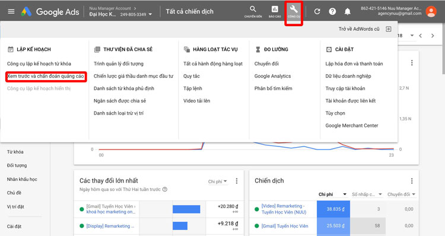Open [Display] Remarketing campaign link

point(110,226)
